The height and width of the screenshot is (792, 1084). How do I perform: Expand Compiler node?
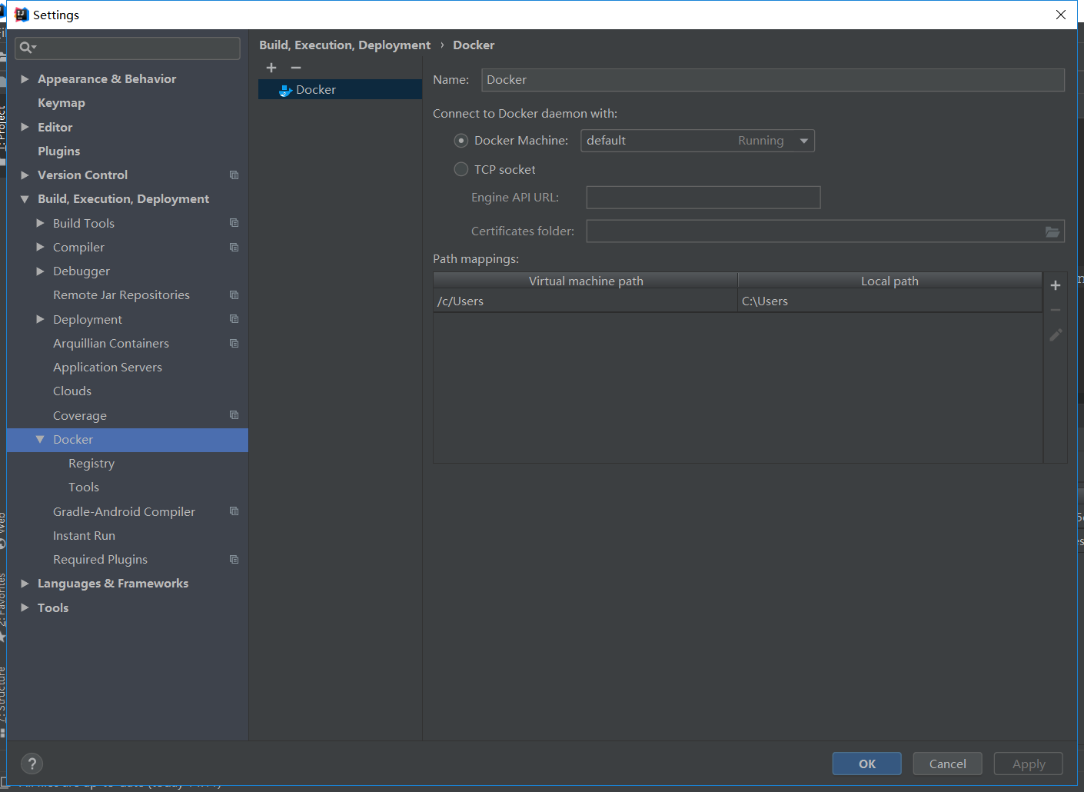[x=40, y=247]
